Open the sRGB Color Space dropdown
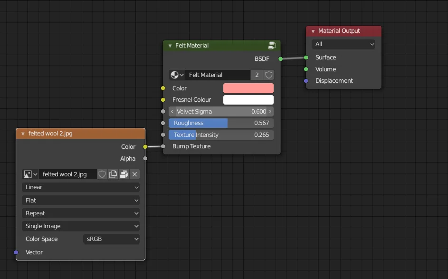Screen dimensions: 448x279 [x=111, y=239]
